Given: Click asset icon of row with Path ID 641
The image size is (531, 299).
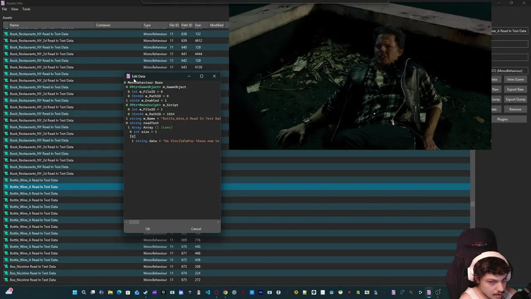Looking at the screenshot, I should [x=6, y=54].
